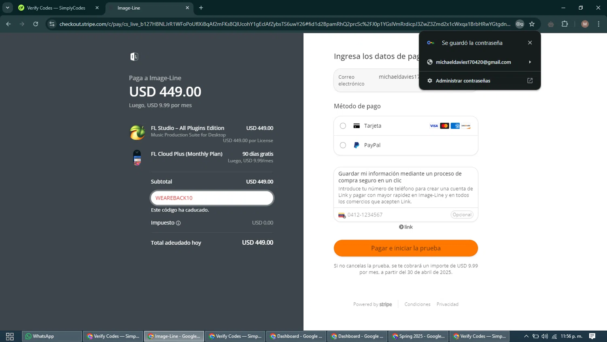The height and width of the screenshot is (342, 607).
Task: Close the Verify Codes — SimplyCodes tab
Action: coord(97,8)
